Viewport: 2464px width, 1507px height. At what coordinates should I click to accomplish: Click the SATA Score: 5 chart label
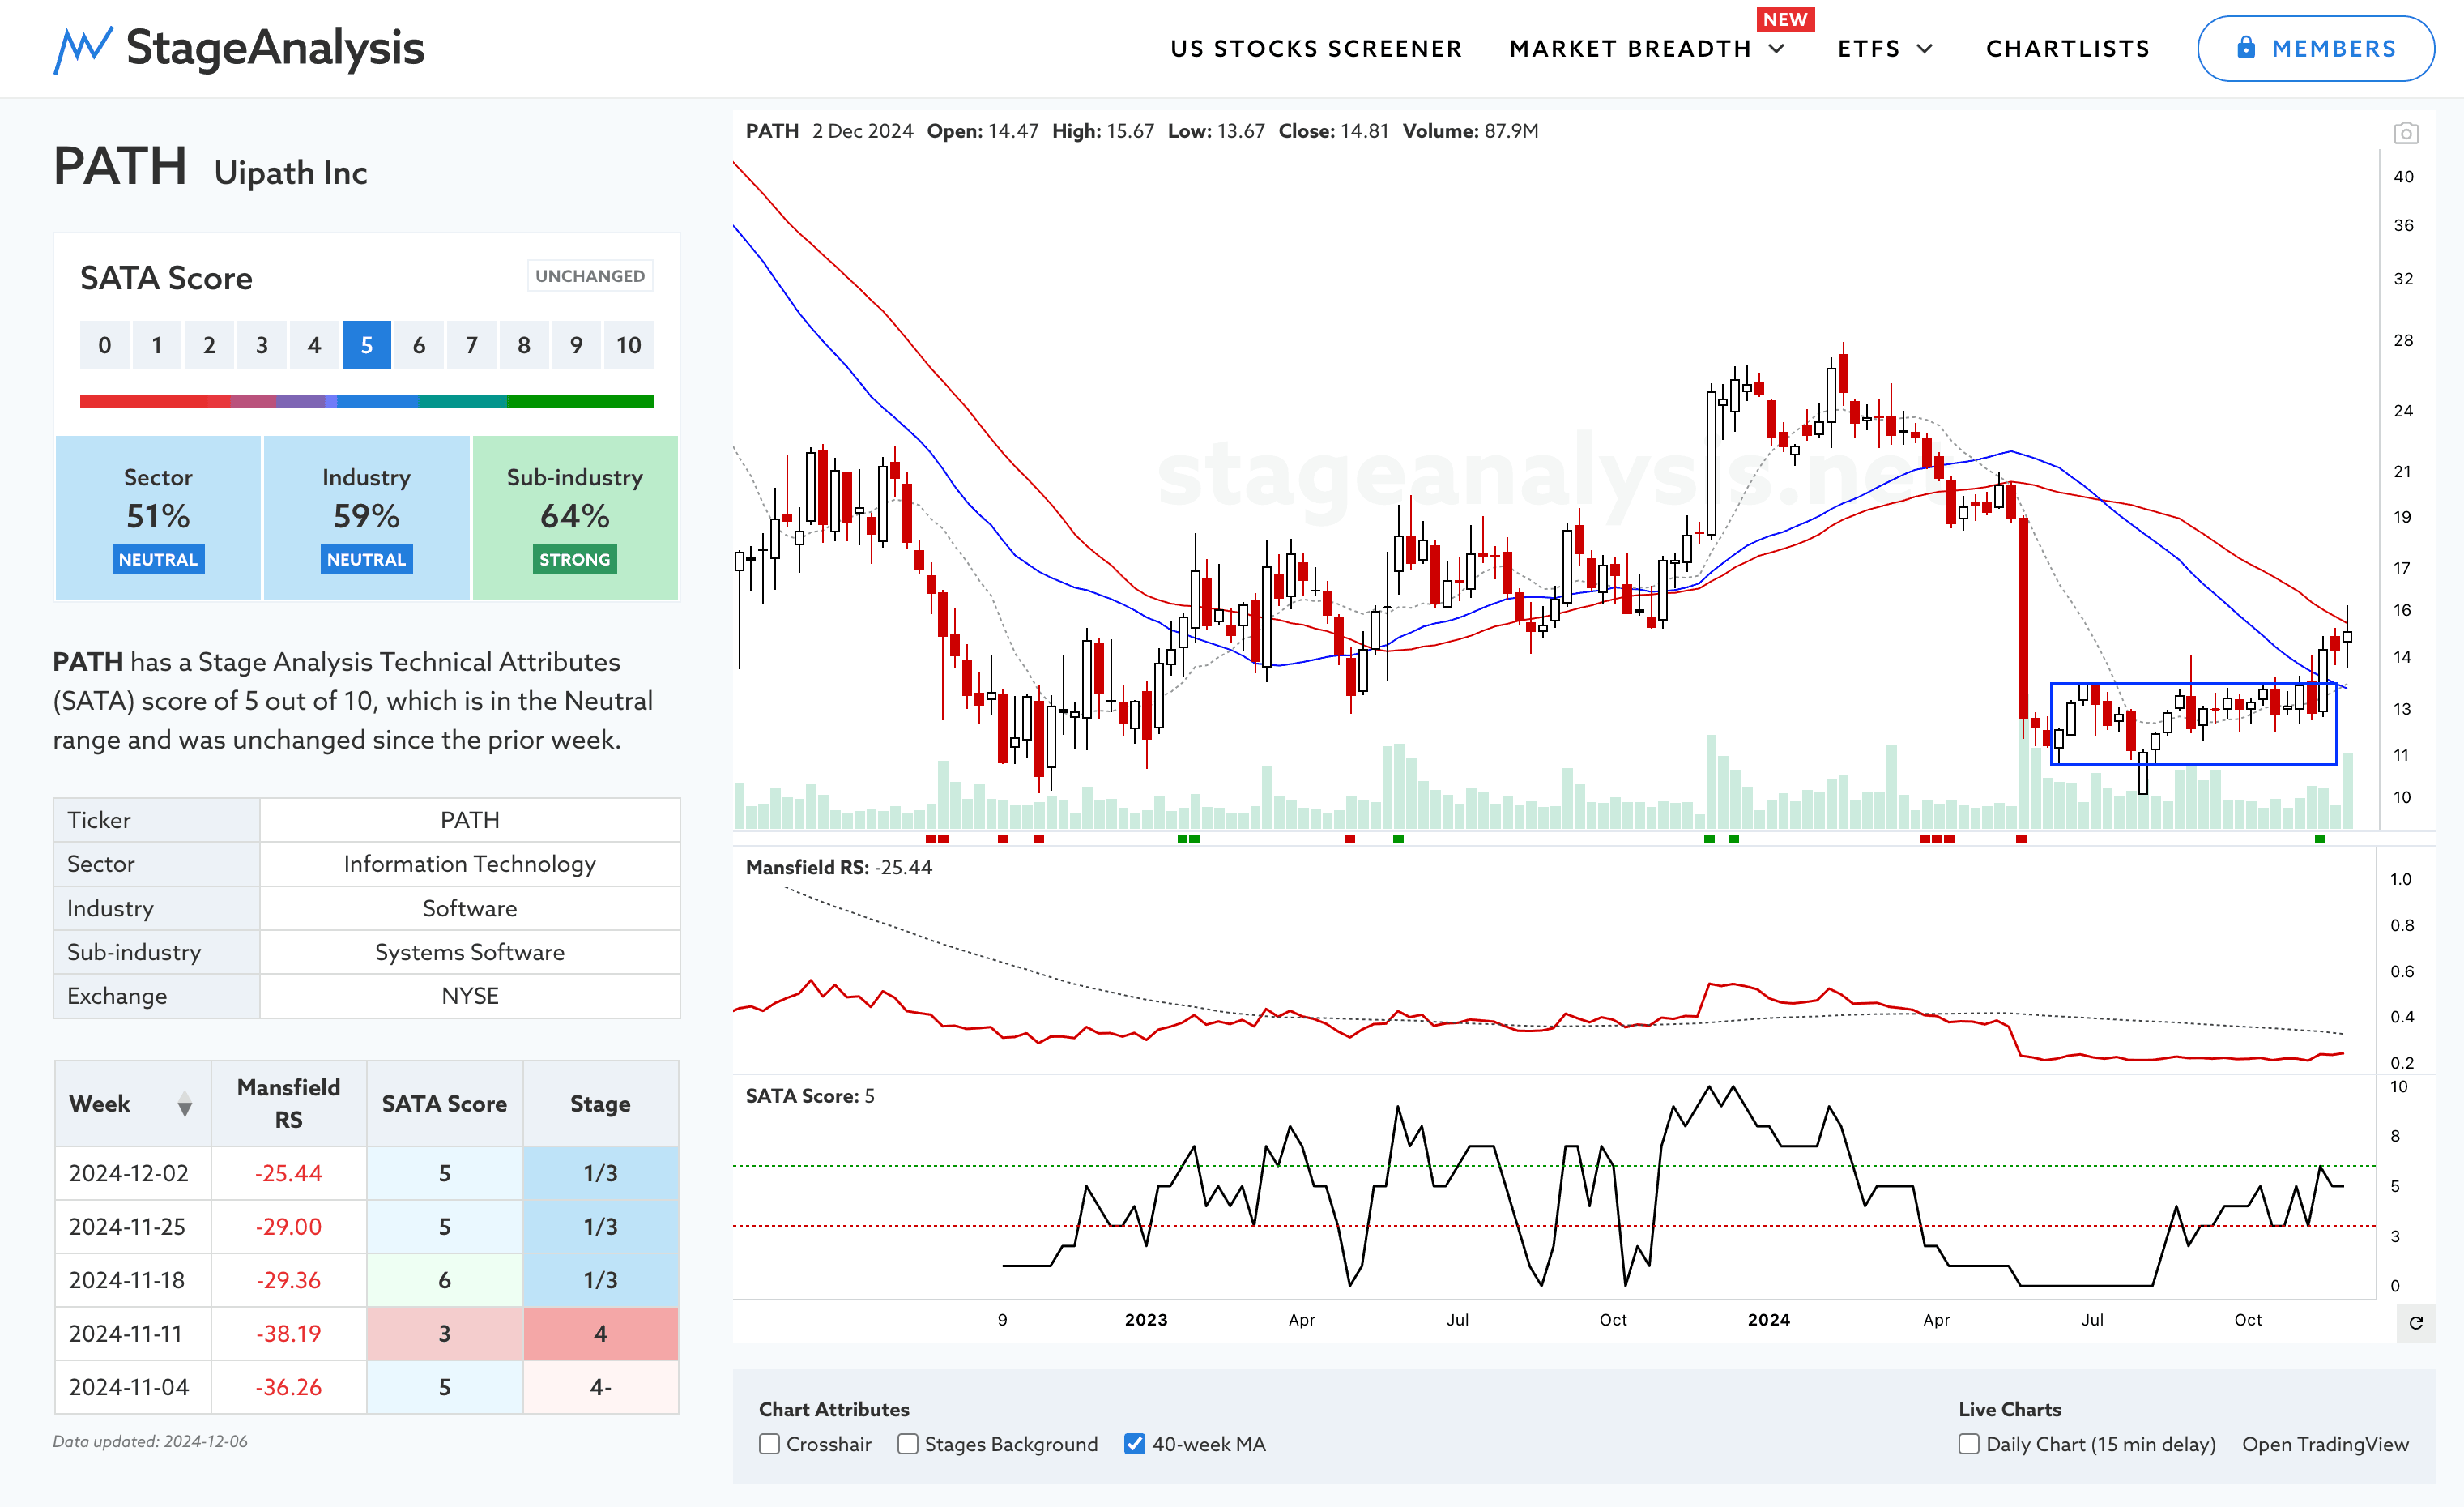[810, 1096]
